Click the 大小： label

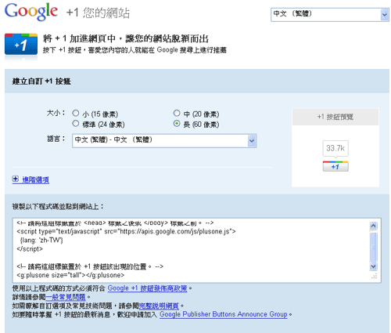56,113
